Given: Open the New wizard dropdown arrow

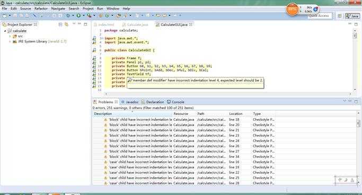Looking at the screenshot, I should (x=10, y=15).
